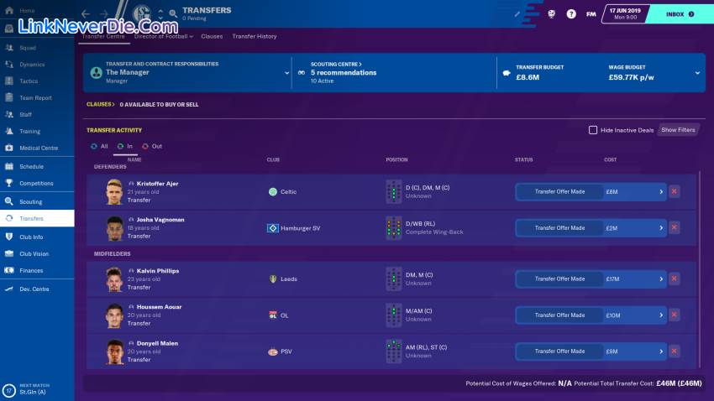This screenshot has width=714, height=401.
Task: Cancel the Kalvin Phillips transfer offer
Action: pyautogui.click(x=675, y=279)
